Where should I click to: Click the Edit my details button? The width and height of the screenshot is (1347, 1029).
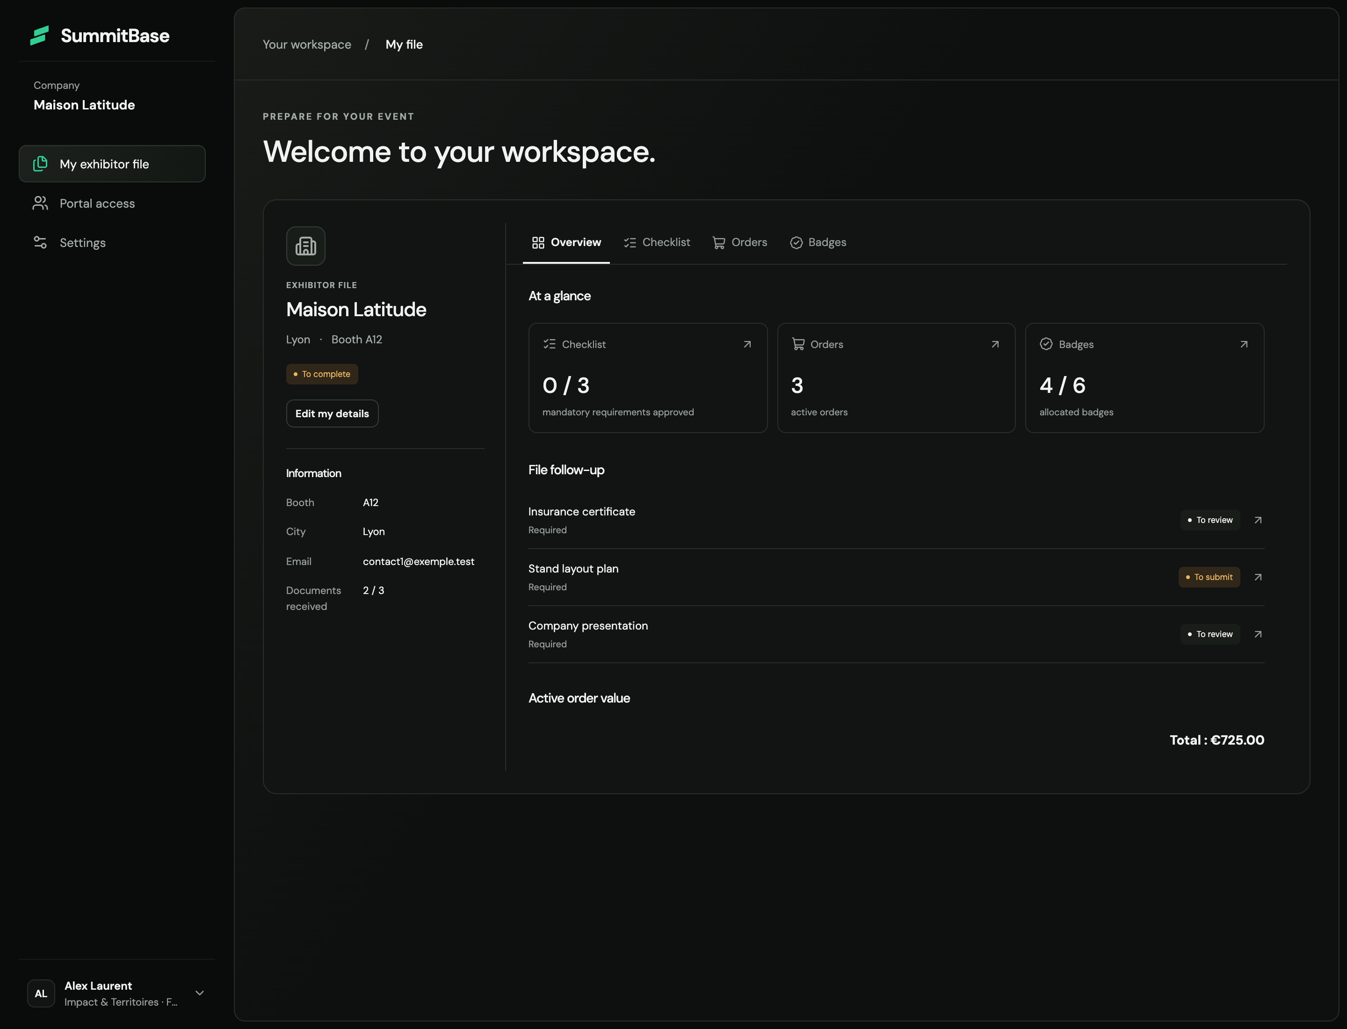(x=332, y=413)
